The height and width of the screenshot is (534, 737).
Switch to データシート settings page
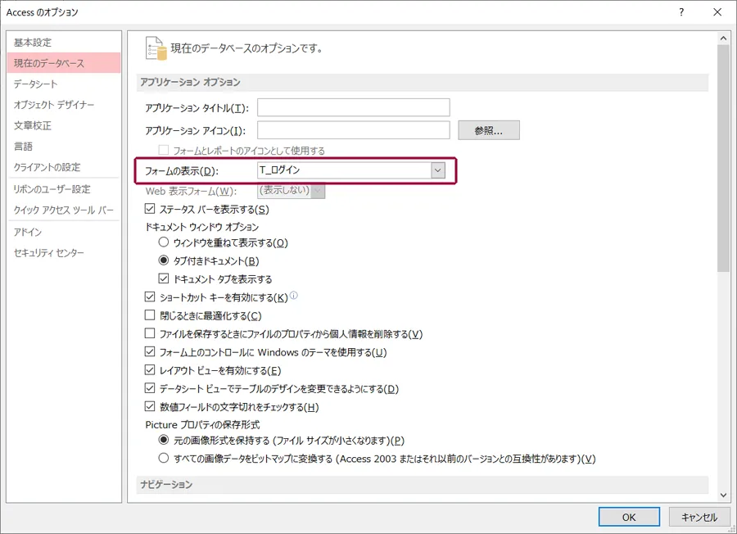pos(36,84)
